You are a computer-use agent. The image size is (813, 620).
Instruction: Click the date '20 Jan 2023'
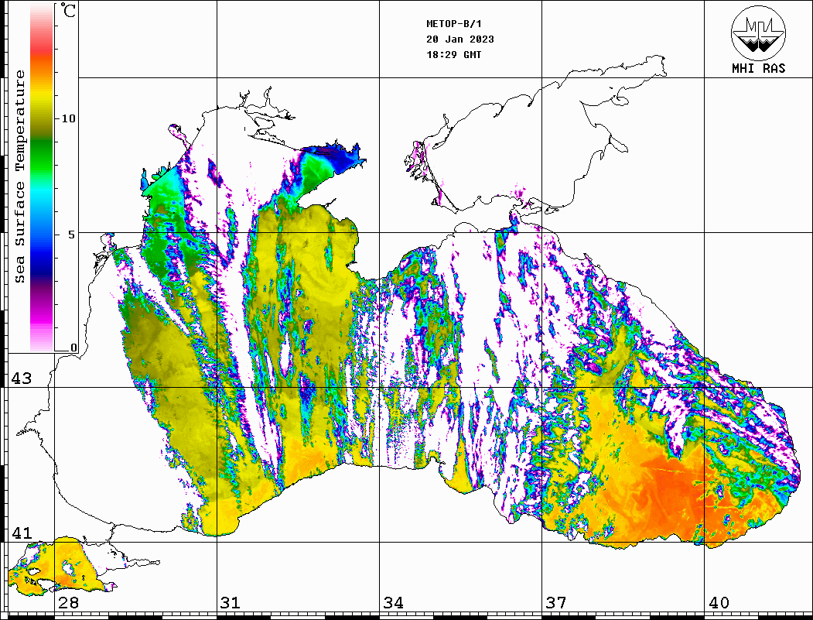(x=460, y=39)
